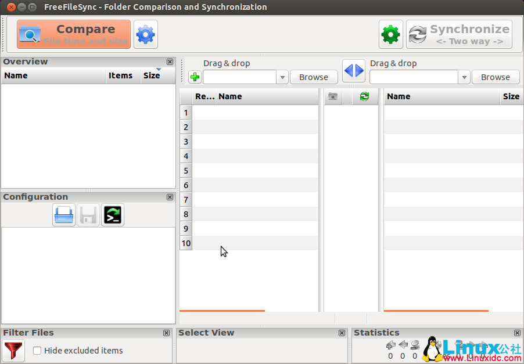
Task: Swap sides using blue arrows icon
Action: coord(353,71)
